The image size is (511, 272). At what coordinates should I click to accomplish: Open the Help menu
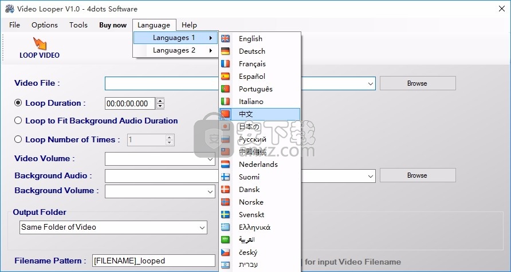(x=190, y=25)
